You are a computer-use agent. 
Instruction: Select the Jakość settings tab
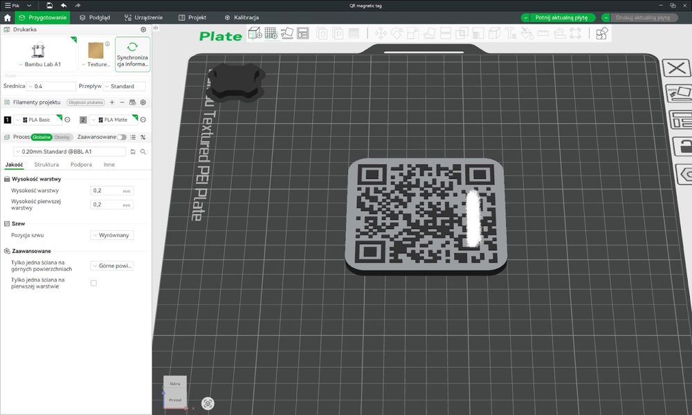(14, 165)
